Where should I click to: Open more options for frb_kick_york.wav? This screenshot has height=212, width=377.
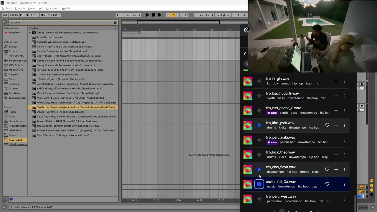pos(345,125)
